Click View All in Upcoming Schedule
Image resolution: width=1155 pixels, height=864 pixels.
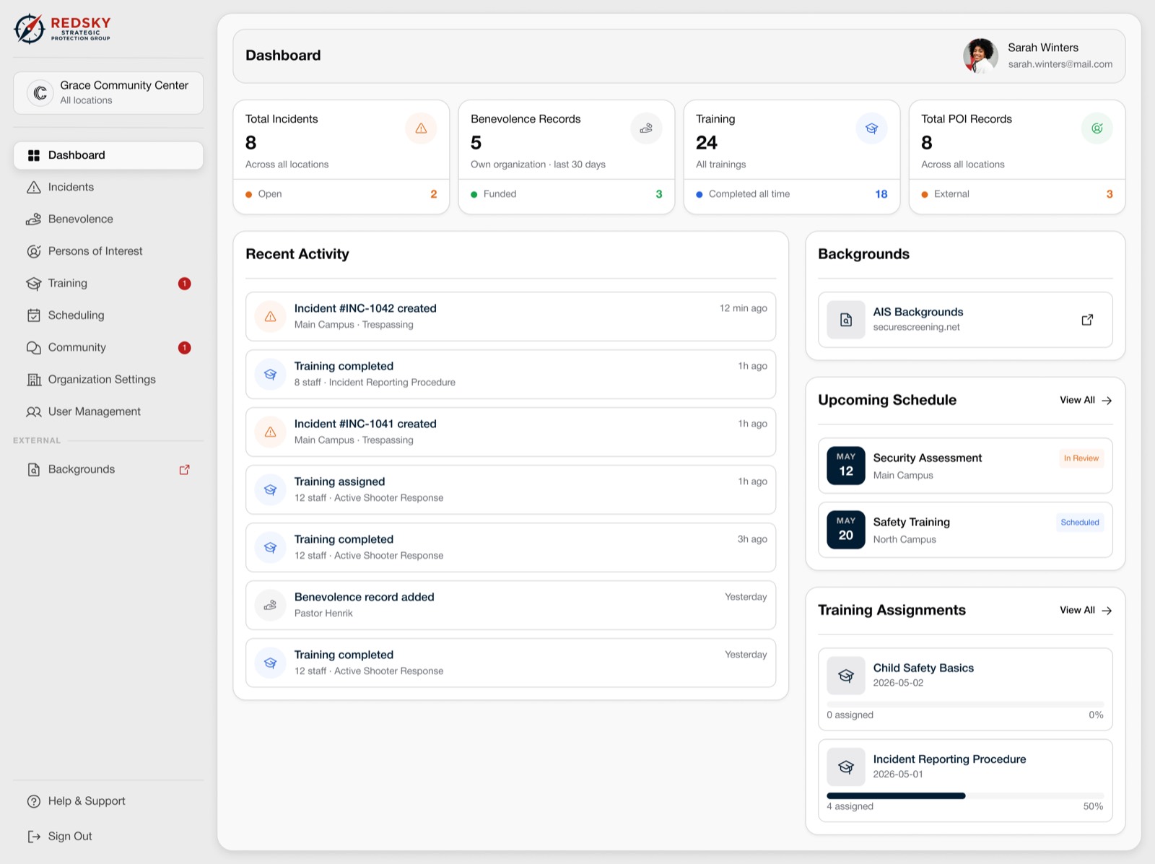tap(1086, 400)
